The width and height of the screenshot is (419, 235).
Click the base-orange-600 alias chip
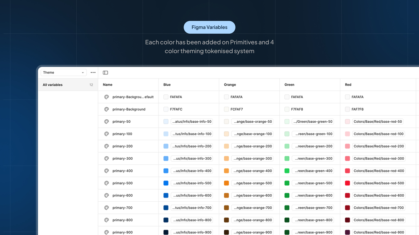(x=252, y=195)
